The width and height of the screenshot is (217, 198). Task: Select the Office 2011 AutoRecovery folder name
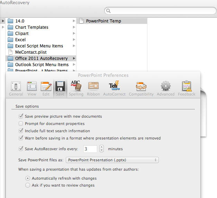click(x=42, y=58)
